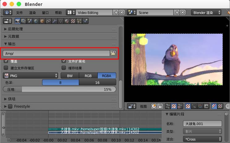Open the Texture tab (checker icon)

(x=73, y=21)
